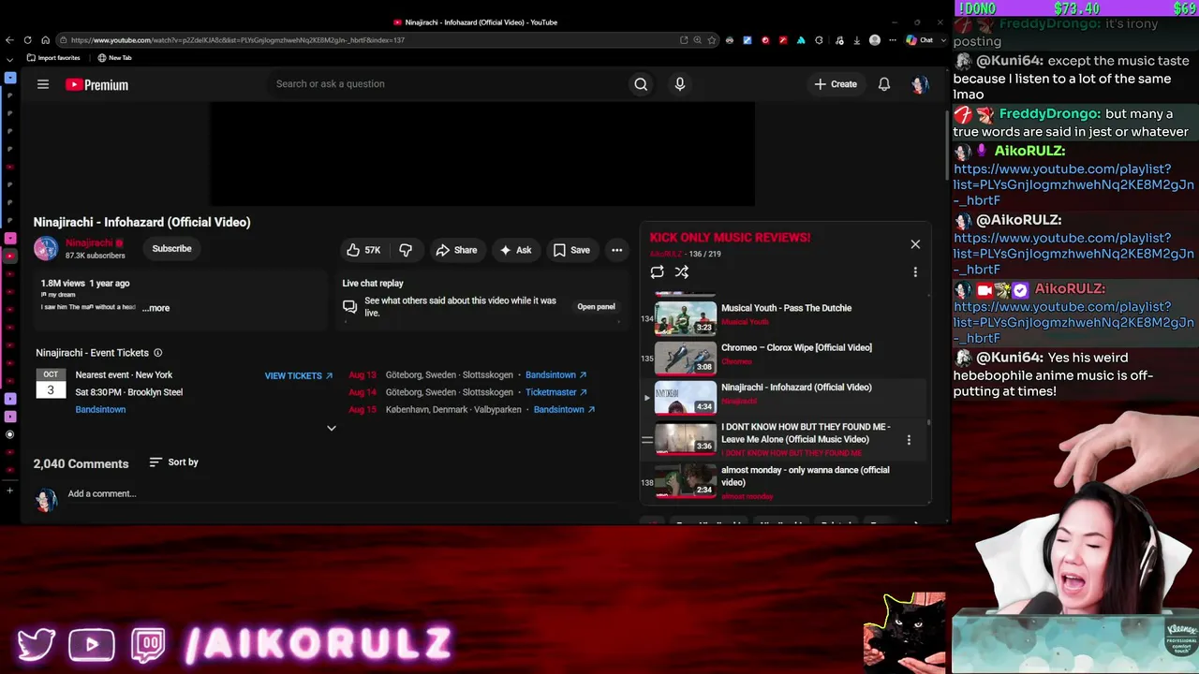Click the Twitter bird icon in the overlay
1199x674 pixels.
(37, 644)
